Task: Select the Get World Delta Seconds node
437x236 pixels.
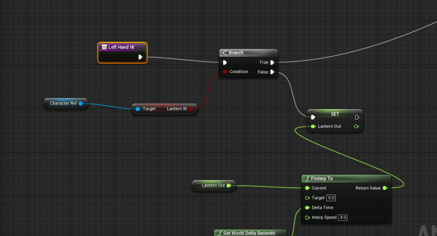Action: 250,233
